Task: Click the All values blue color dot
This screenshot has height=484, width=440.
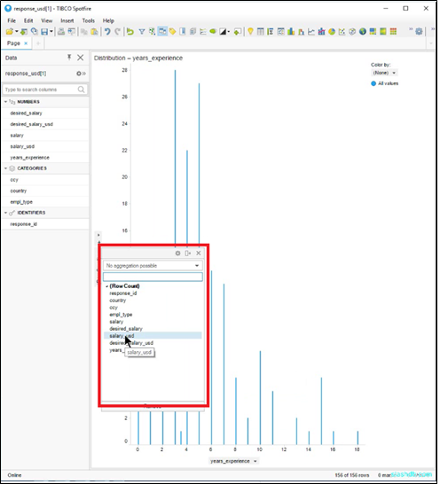Action: [373, 83]
